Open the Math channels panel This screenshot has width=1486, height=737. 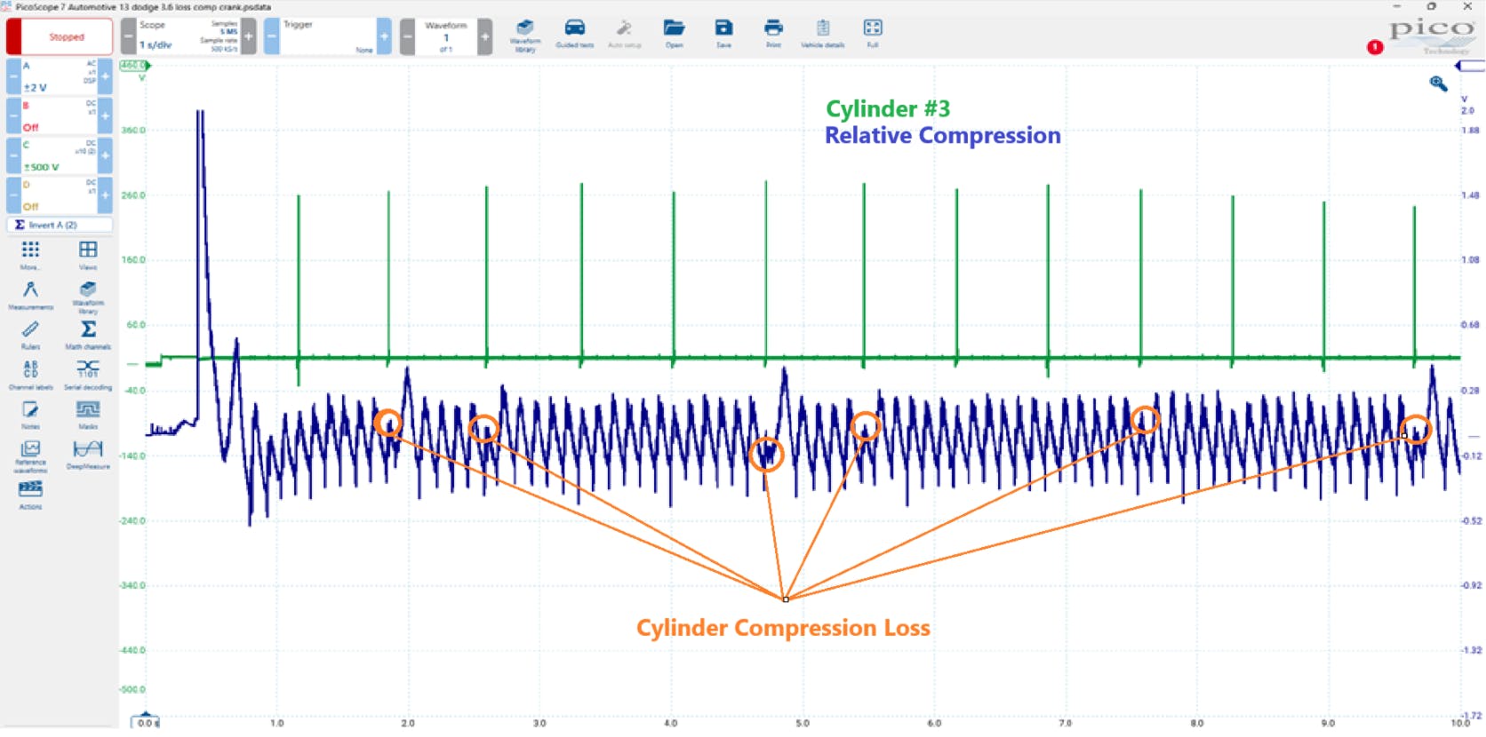point(88,335)
